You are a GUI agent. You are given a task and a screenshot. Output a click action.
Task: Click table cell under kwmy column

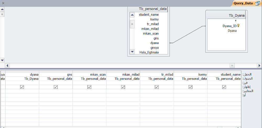(x=190, y=79)
